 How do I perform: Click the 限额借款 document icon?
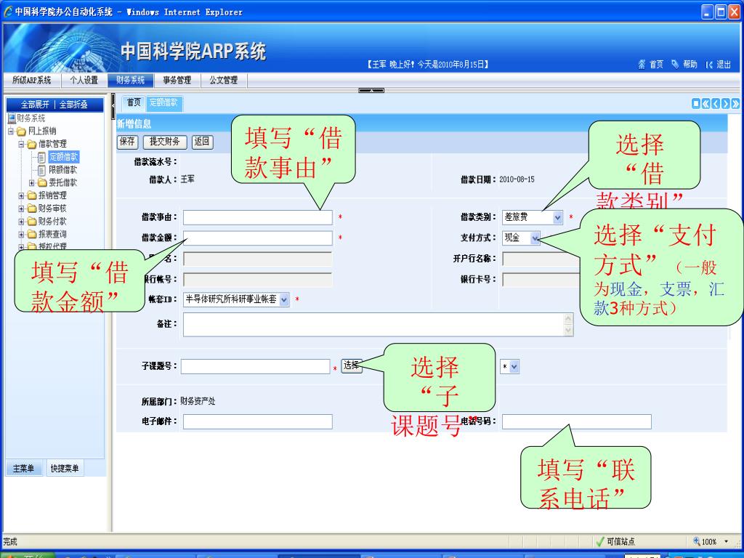41,170
